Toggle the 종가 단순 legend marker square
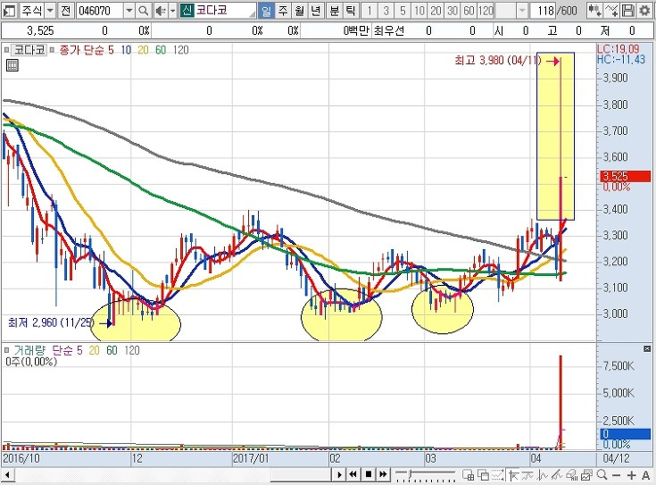The width and height of the screenshot is (656, 485). (52, 50)
